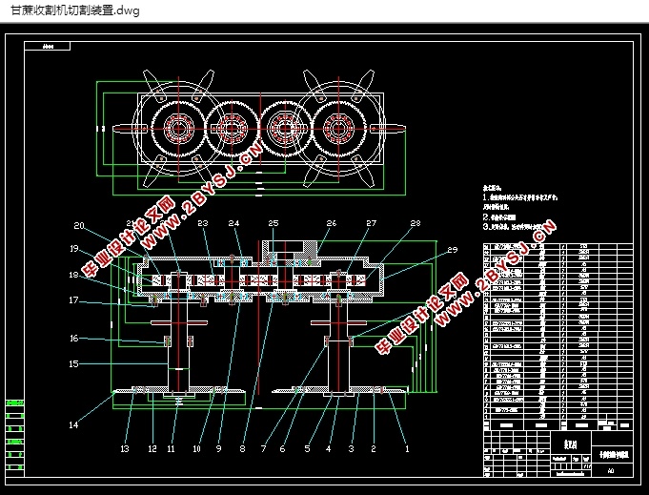Screen dimensions: 649x495
Task: Pick part callout number 9
Action: click(219, 448)
